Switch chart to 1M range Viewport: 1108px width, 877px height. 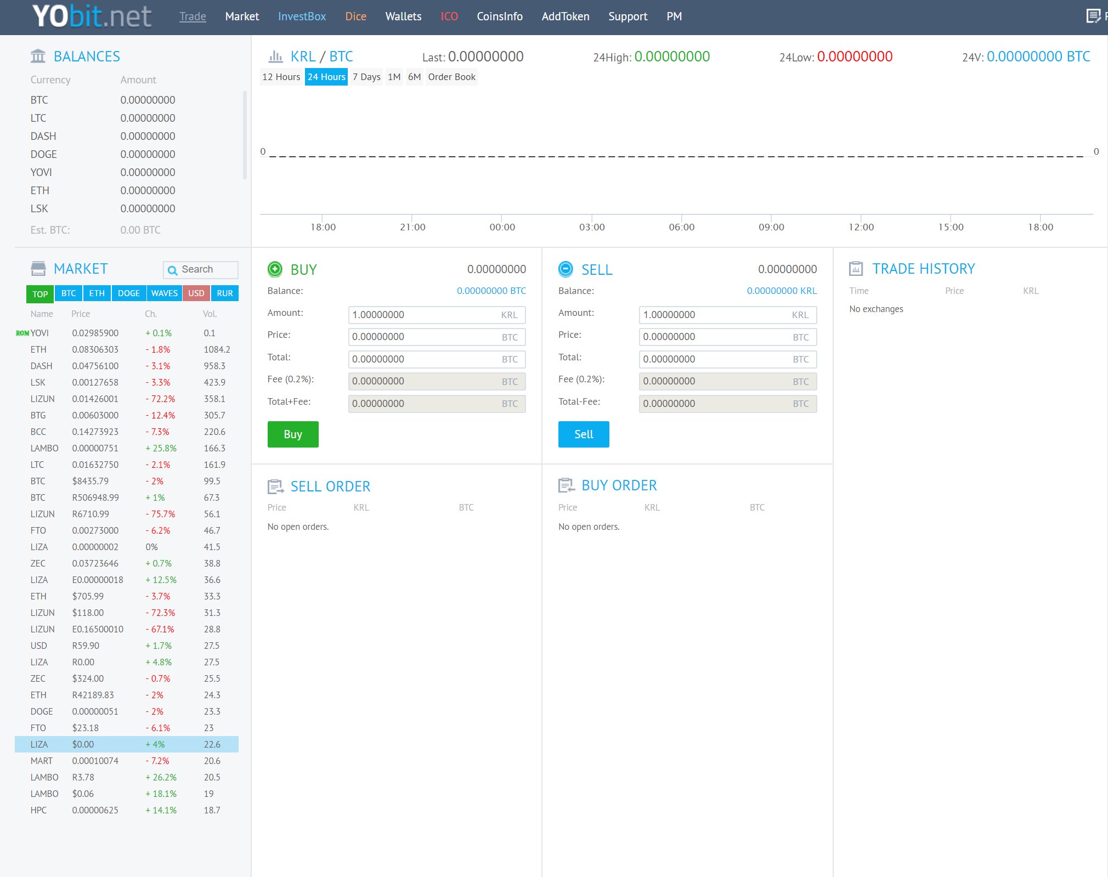pos(394,77)
